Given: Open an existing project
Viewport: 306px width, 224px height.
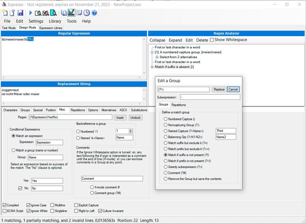Looking at the screenshot, I should pyautogui.click(x=12, y=13).
